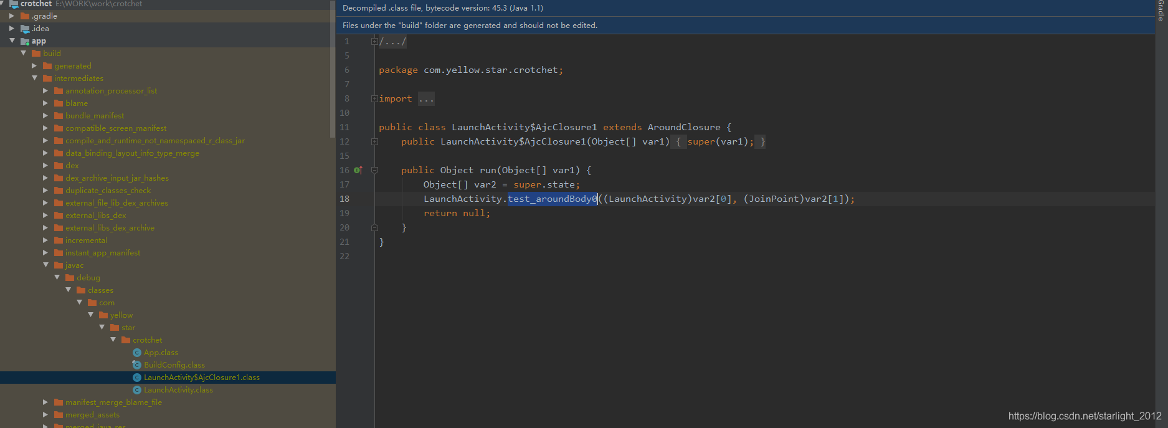Select the external_file_lib_dex_archives folder
Viewport: 1168px width, 428px height.
pos(116,203)
